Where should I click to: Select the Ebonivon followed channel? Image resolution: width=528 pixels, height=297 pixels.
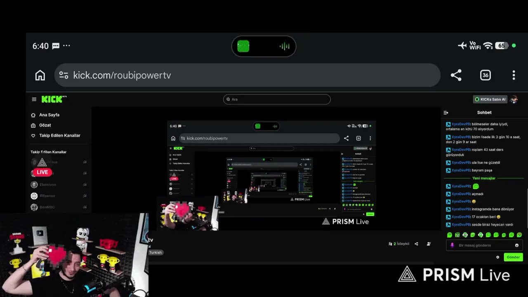[x=59, y=185]
